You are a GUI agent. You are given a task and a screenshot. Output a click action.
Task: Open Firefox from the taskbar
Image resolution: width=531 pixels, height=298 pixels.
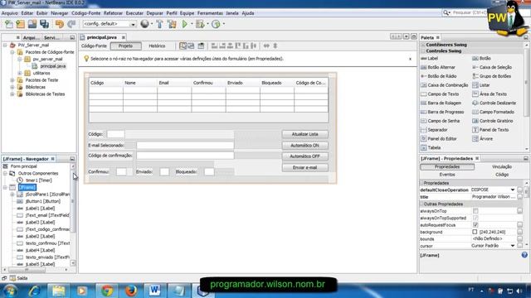[131, 291]
